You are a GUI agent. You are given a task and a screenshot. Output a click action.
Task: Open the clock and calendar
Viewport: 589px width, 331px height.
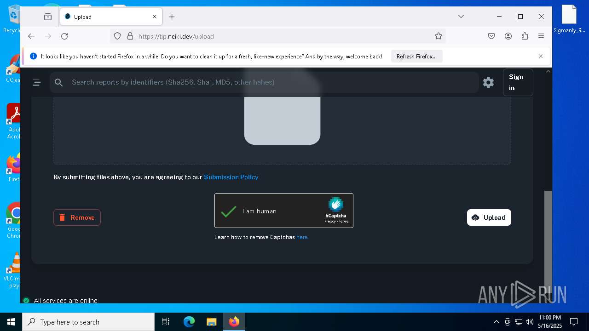tap(549, 322)
